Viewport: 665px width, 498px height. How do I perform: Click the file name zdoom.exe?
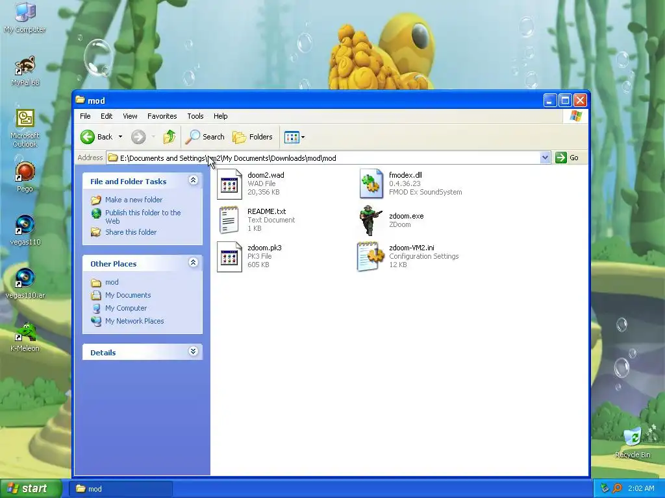[x=407, y=216]
